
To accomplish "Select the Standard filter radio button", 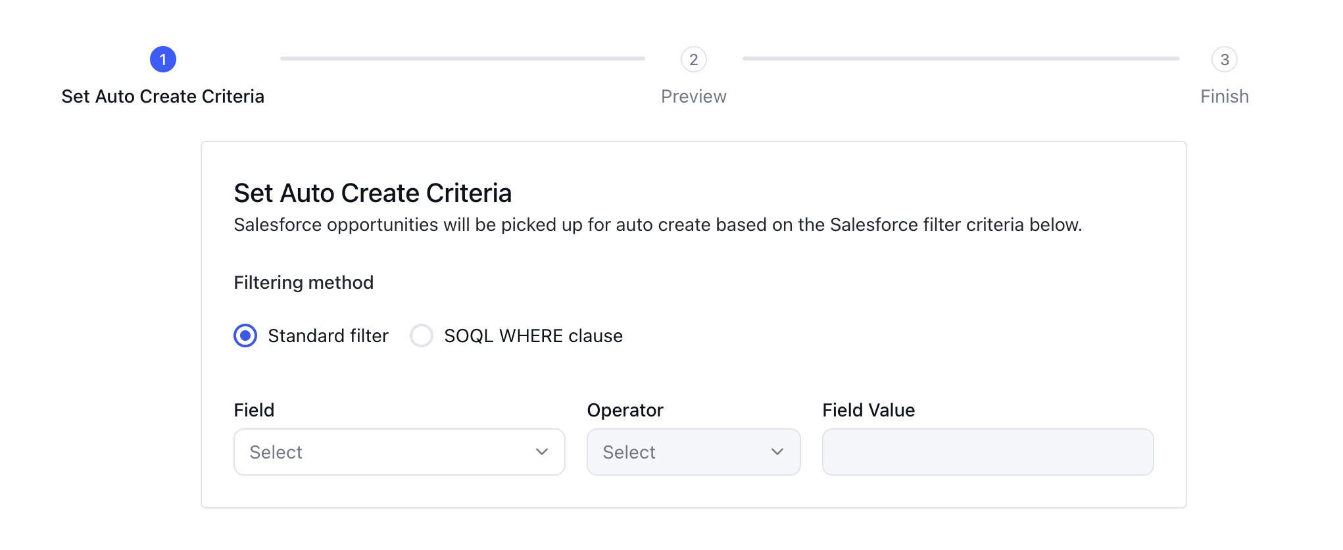I will [245, 336].
